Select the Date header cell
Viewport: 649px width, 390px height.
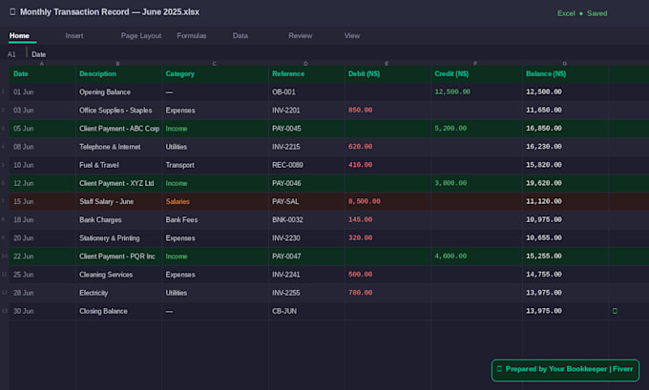coord(42,73)
